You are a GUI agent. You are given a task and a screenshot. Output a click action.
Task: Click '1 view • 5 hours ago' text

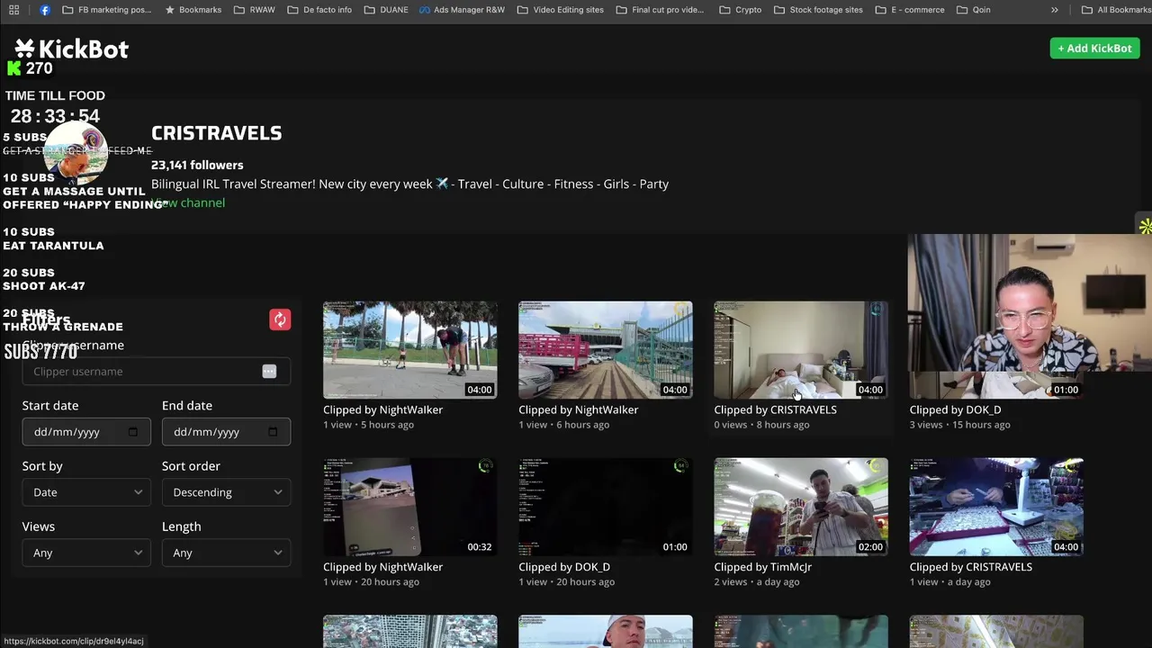tap(368, 425)
